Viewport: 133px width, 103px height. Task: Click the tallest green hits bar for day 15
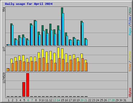pos(62,10)
